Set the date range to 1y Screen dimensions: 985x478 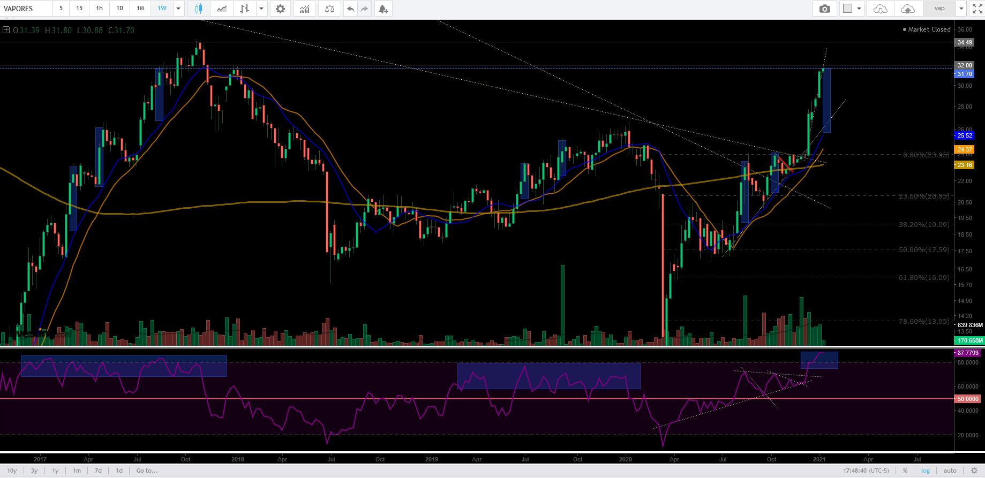pos(55,471)
